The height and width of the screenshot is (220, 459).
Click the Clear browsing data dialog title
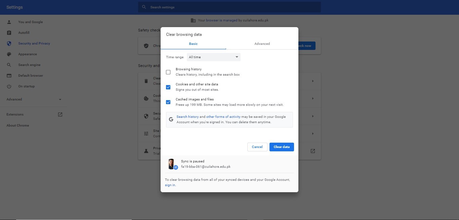pyautogui.click(x=184, y=34)
